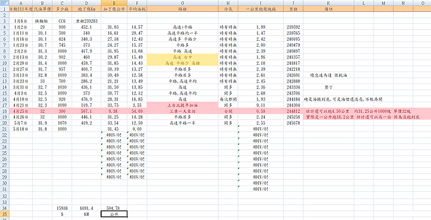Click the cell with value 31.45
Viewport: 431px width, 220px height.
click(114, 129)
